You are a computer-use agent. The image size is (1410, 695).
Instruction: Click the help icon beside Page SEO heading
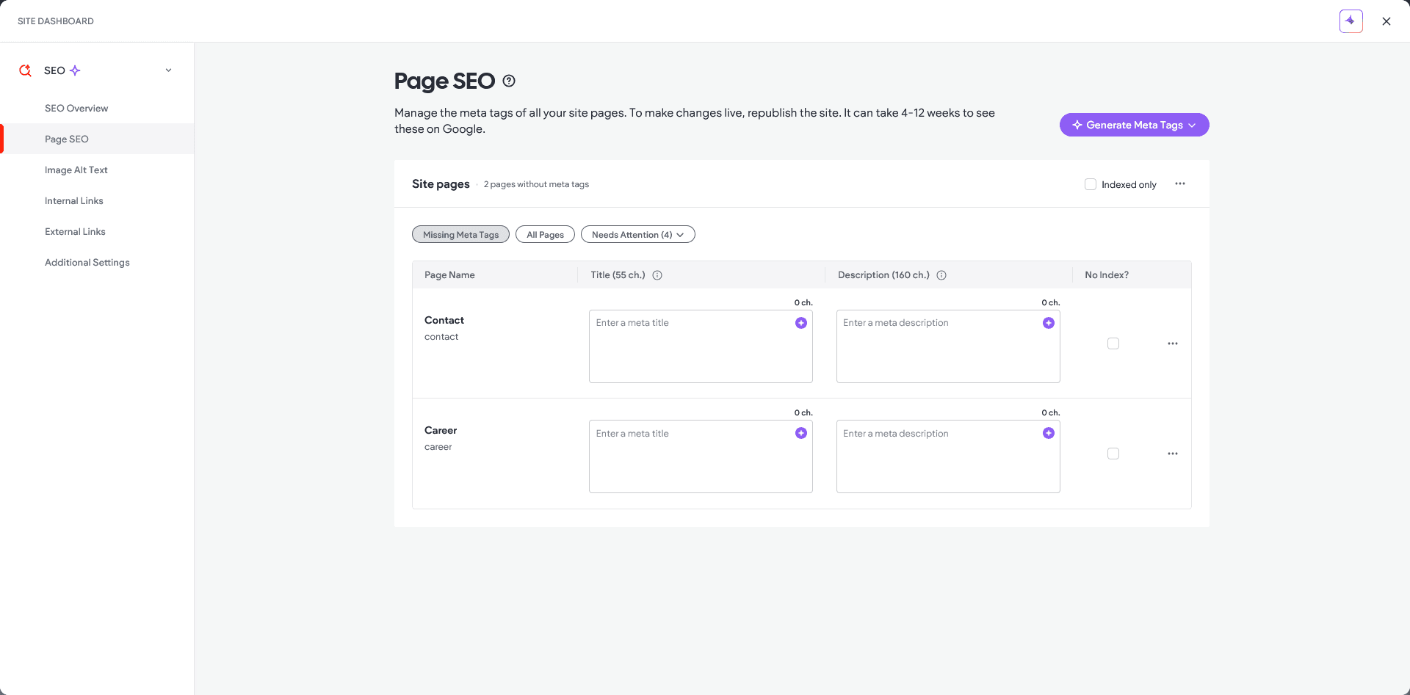[509, 81]
